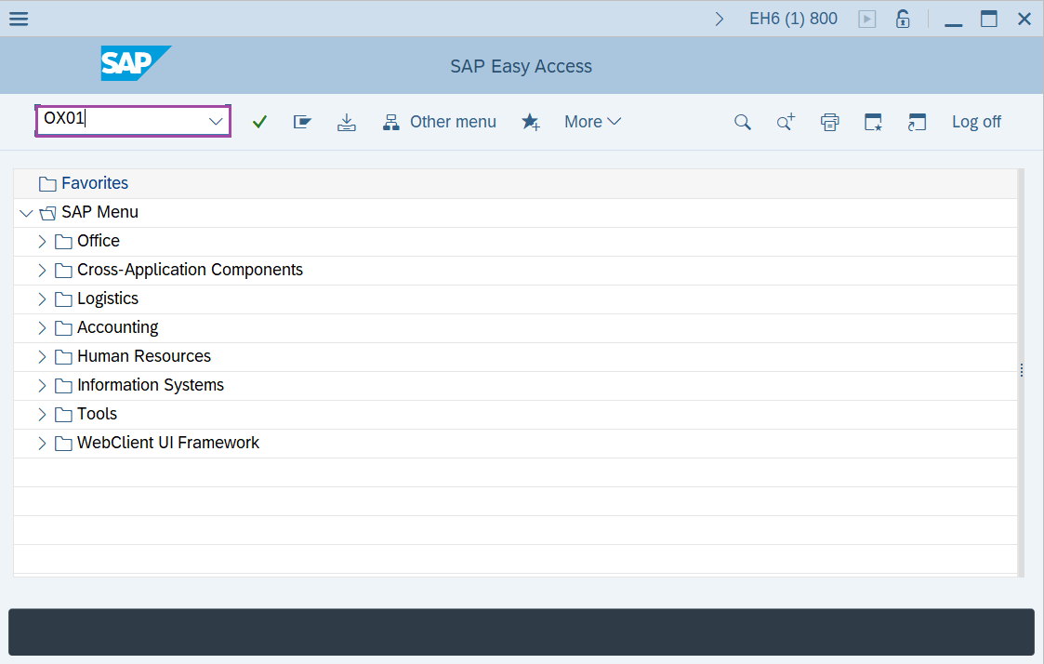The height and width of the screenshot is (664, 1044).
Task: Confirm transaction OX01 with the green checkmark
Action: pos(259,121)
